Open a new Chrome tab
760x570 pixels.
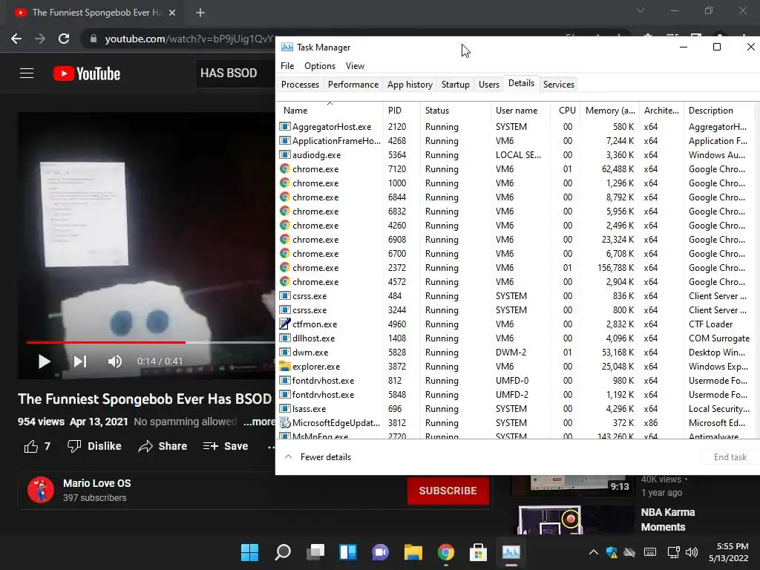click(x=200, y=13)
